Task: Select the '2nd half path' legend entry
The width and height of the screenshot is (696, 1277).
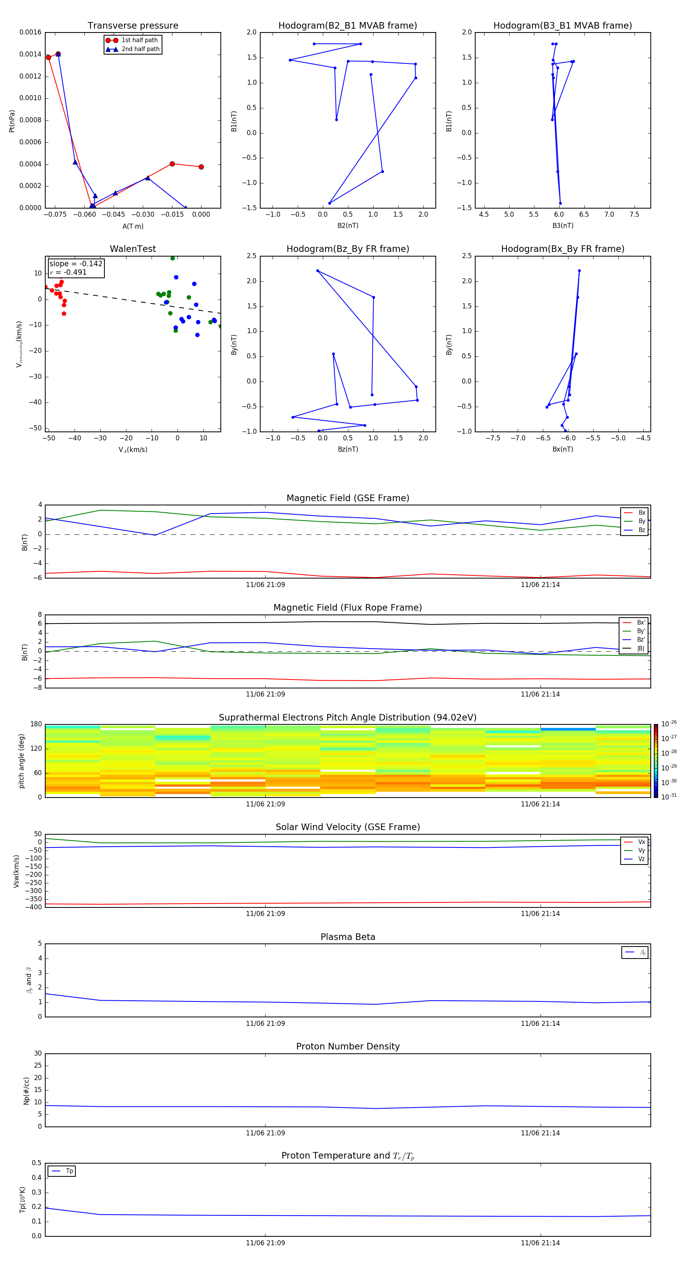Action: [132, 49]
